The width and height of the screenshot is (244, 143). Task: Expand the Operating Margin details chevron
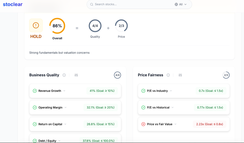pos(66,108)
